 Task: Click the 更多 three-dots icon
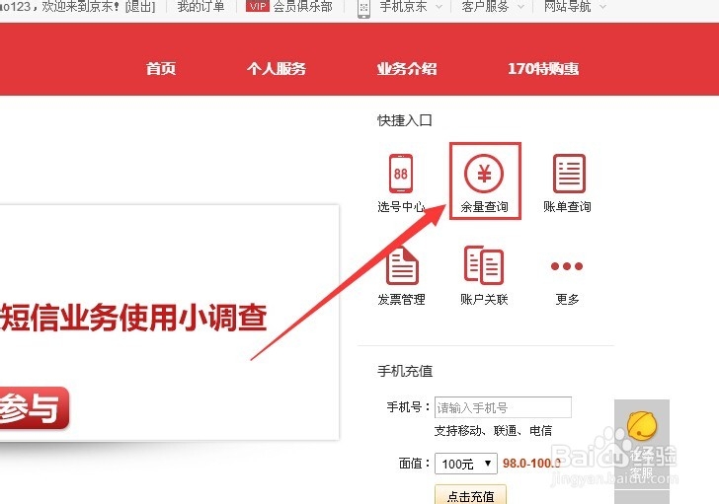tap(567, 266)
